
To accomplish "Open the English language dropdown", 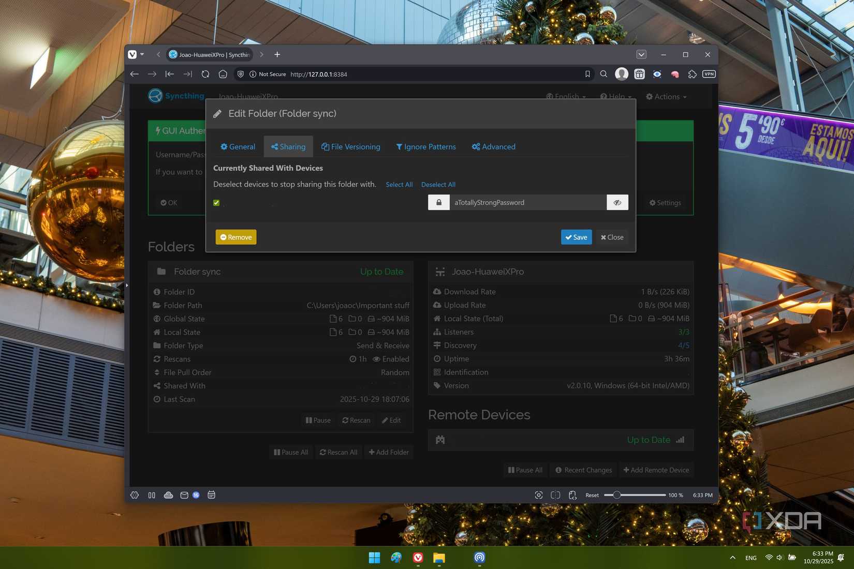I will click(x=565, y=97).
